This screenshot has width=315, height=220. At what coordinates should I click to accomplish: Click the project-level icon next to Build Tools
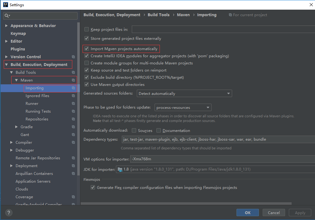[73, 73]
